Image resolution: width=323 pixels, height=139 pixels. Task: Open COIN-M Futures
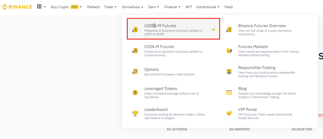pyautogui.click(x=173, y=51)
